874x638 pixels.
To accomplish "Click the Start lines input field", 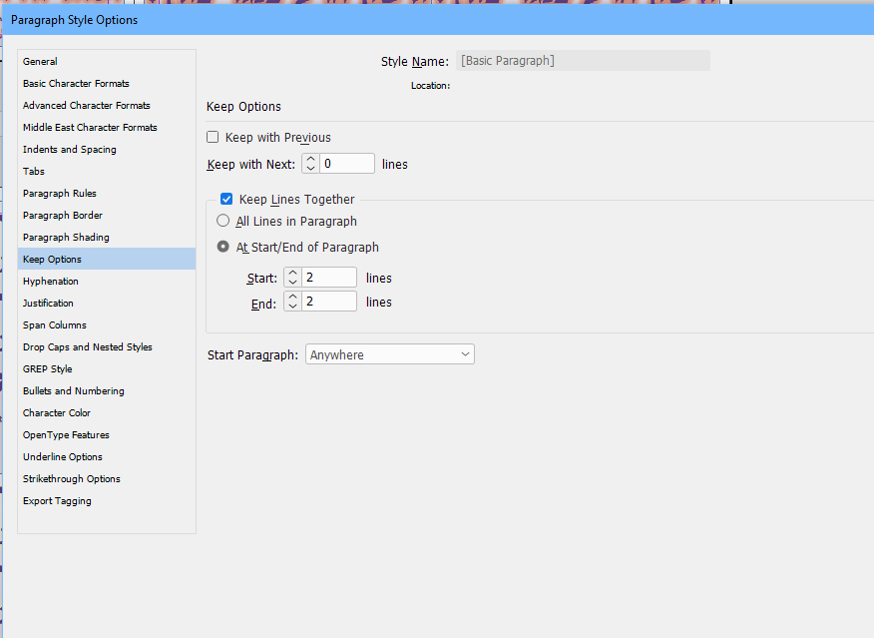I will tap(329, 278).
